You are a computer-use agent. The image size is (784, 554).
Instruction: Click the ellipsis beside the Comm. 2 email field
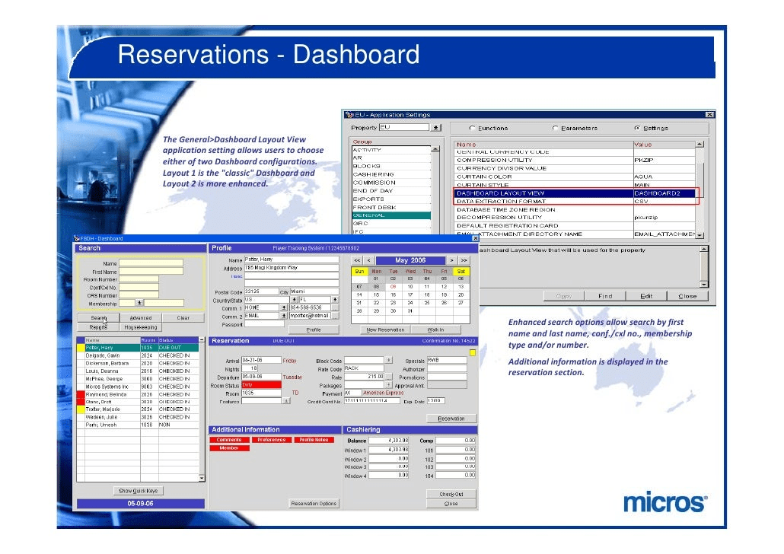pos(335,317)
